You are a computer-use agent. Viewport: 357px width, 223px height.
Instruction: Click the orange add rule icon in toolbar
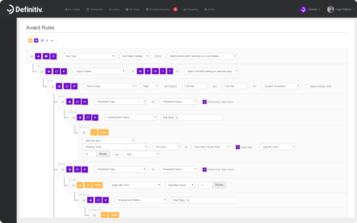[30, 40]
